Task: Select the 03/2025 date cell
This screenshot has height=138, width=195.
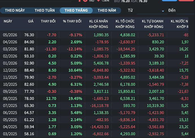Action: tap(10, 134)
